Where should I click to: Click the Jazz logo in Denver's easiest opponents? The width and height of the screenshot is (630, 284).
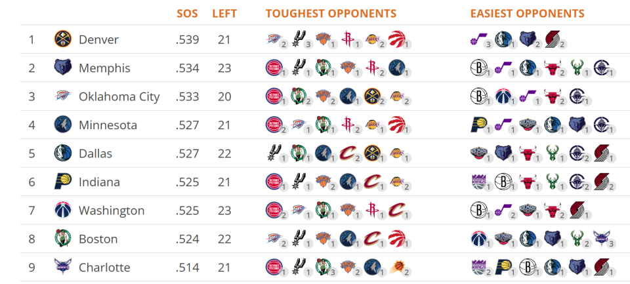(x=478, y=39)
